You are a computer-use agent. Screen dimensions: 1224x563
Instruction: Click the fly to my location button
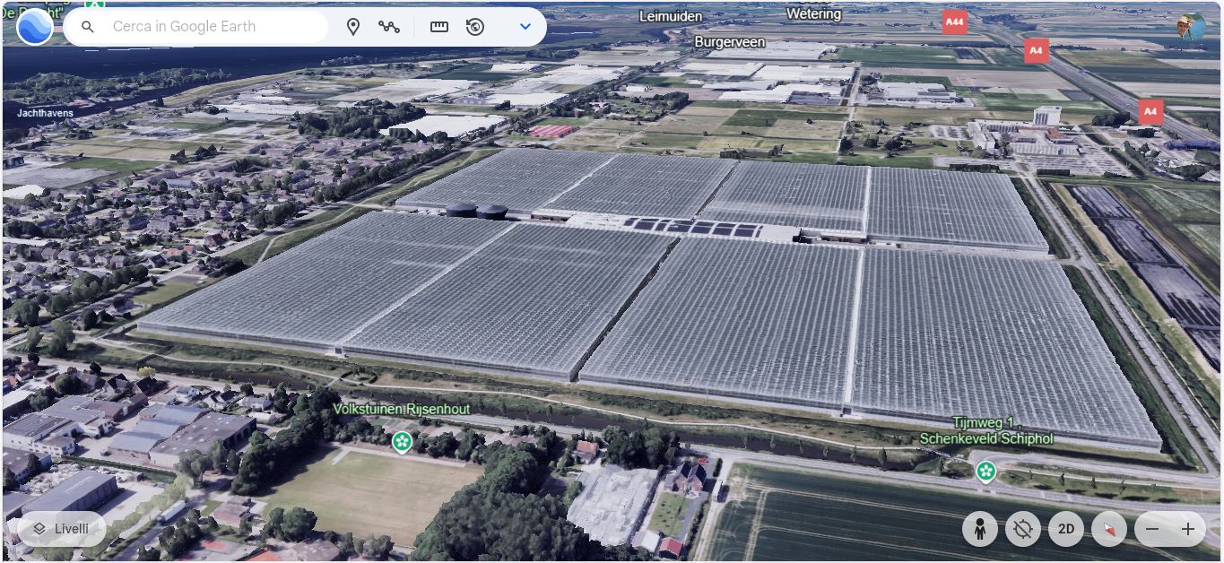click(x=1023, y=529)
